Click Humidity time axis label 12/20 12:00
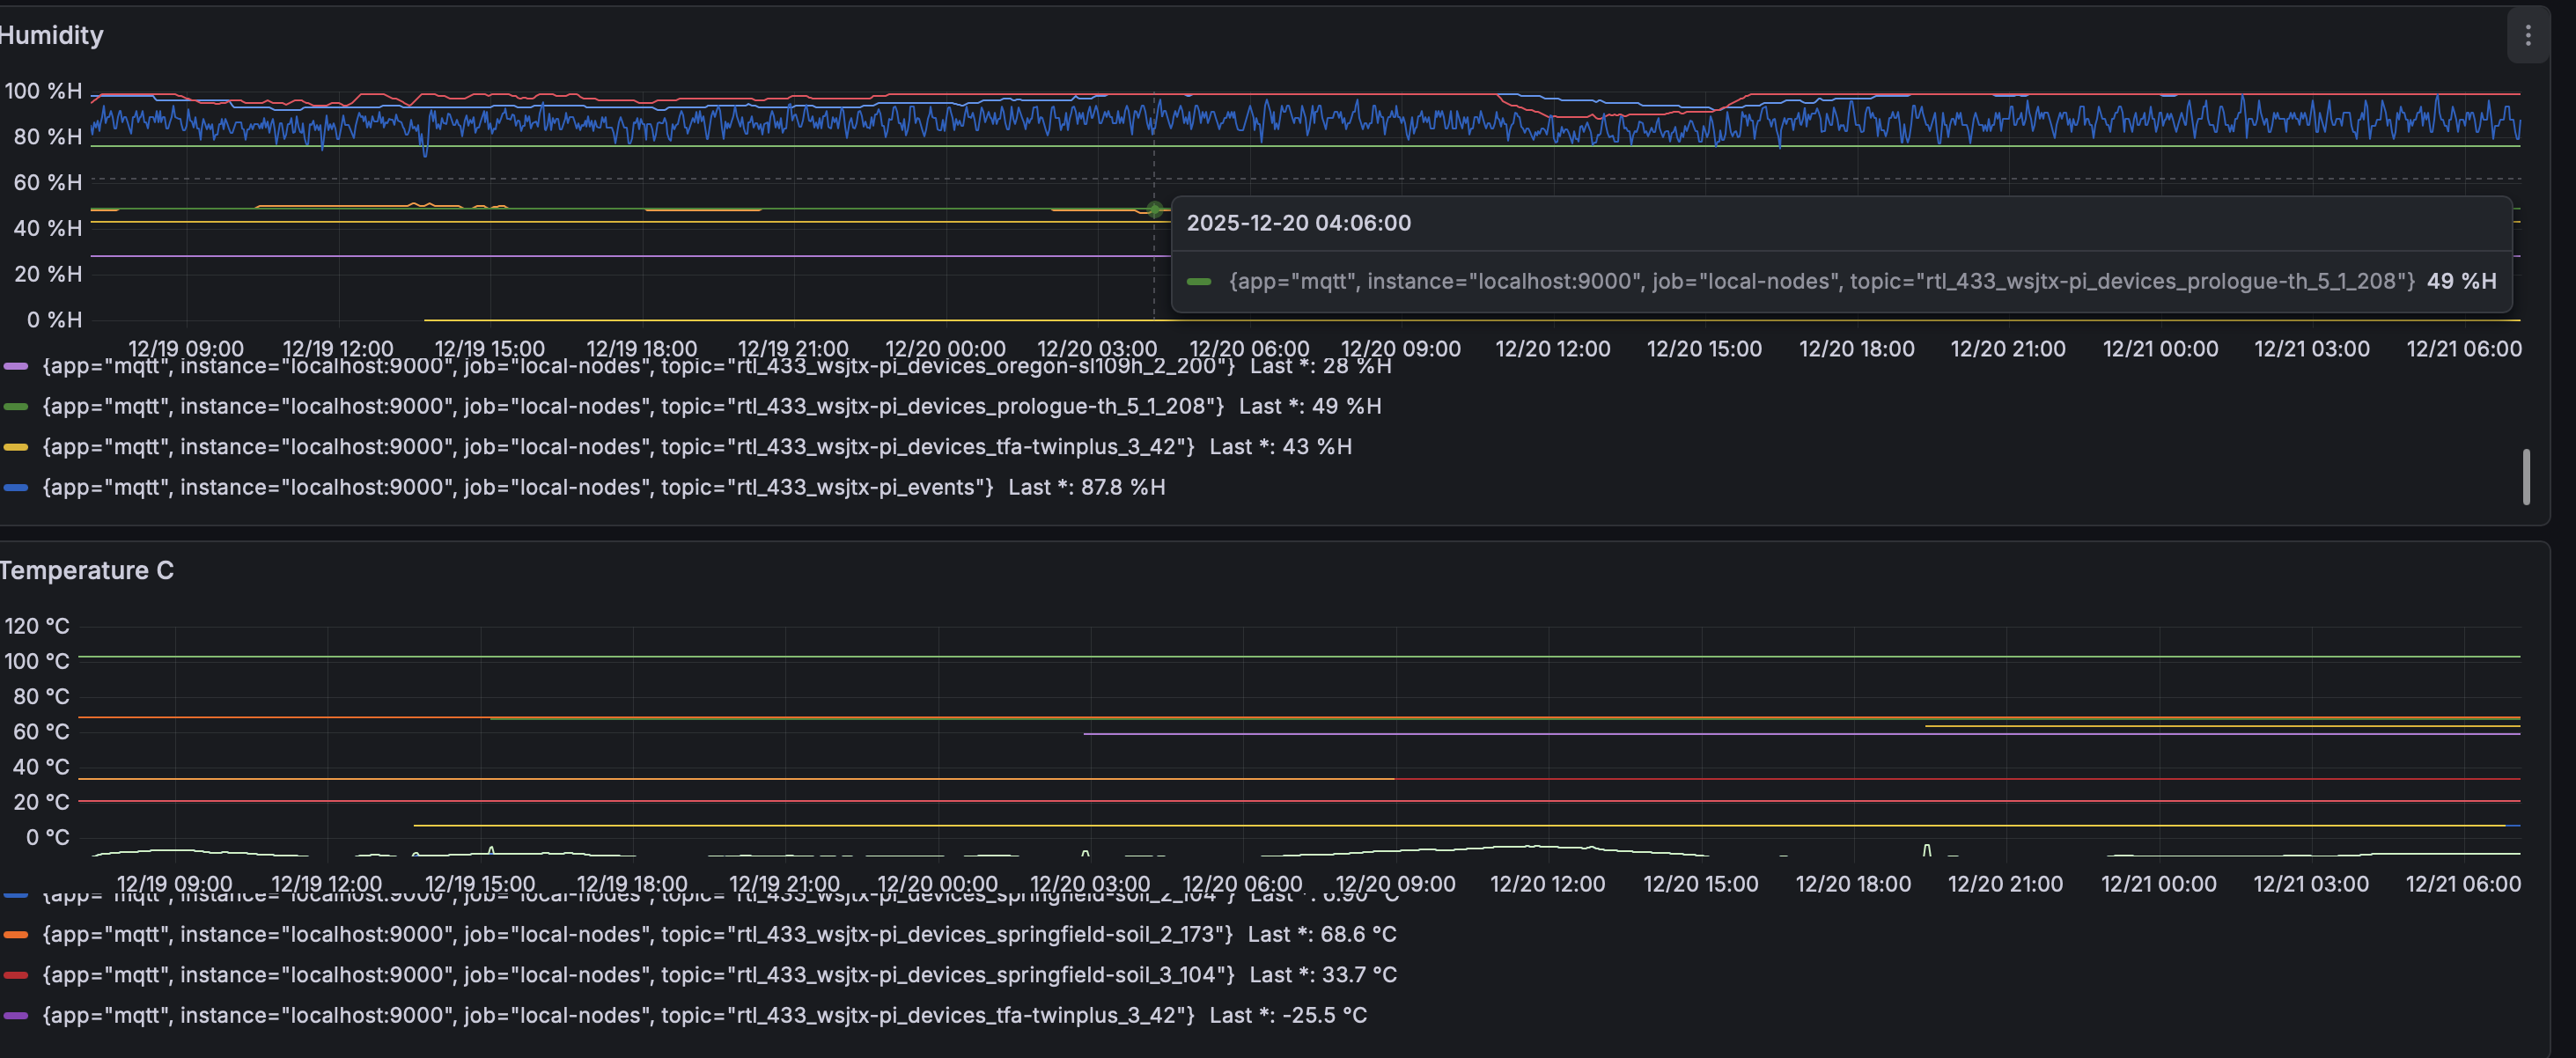 pos(1552,349)
